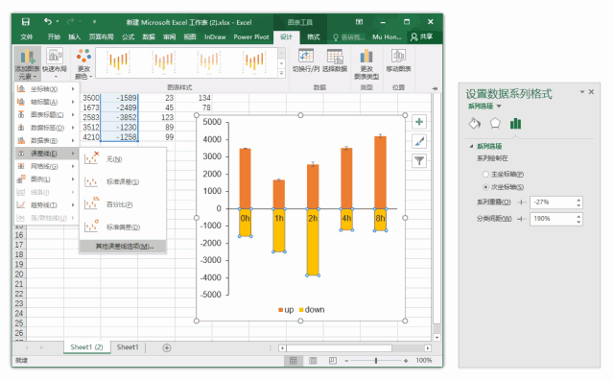614x381 pixels.
Task: Choose 误差线(E) Error Bars menu item
Action: (x=47, y=154)
